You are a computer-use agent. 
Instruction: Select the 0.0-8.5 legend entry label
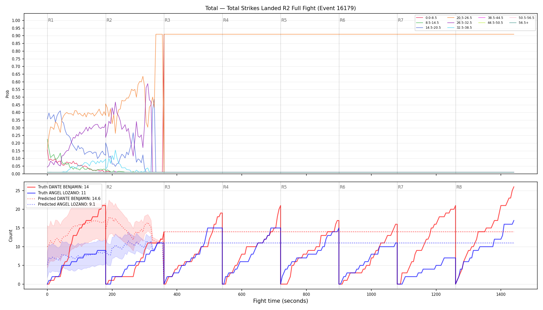pos(431,18)
